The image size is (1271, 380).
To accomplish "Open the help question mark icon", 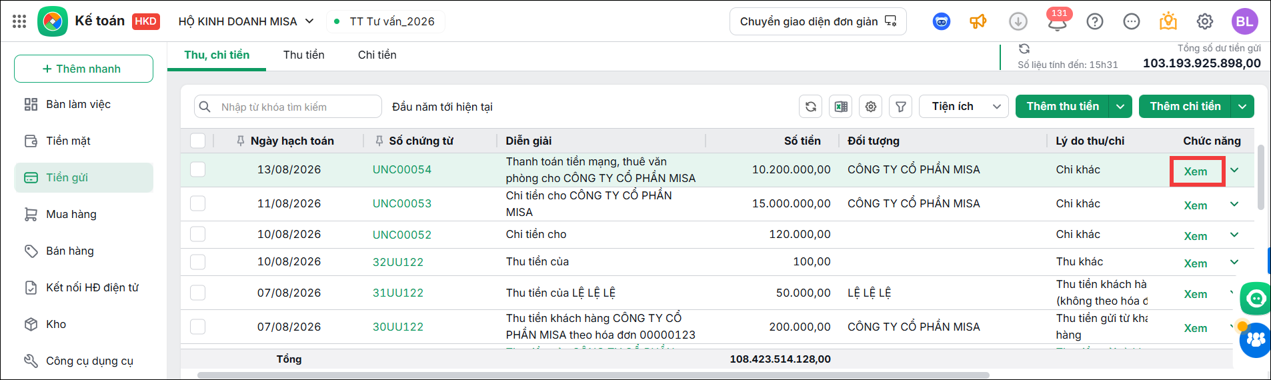I will pyautogui.click(x=1095, y=21).
